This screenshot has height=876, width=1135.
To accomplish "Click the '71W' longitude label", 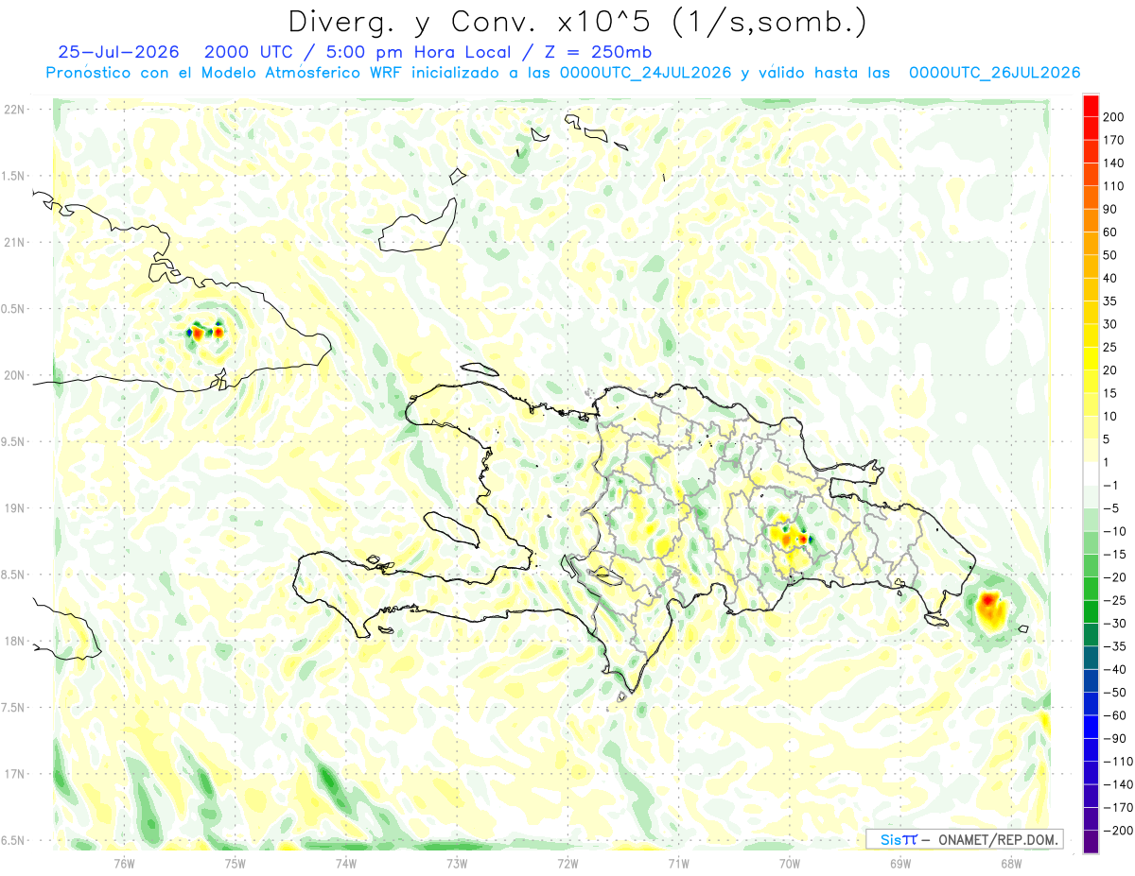I will (x=678, y=864).
